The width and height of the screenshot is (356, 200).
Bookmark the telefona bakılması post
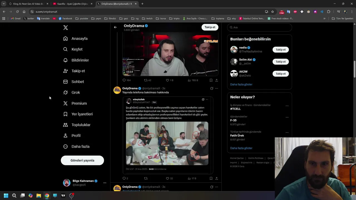click(211, 178)
